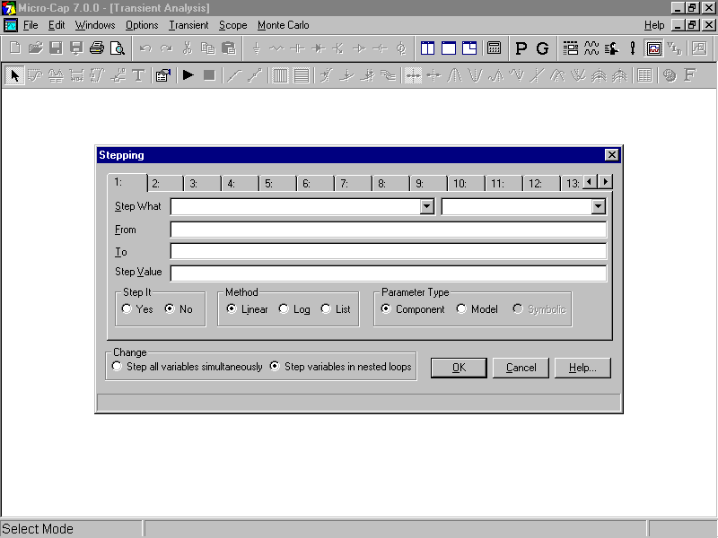The width and height of the screenshot is (718, 538).
Task: Click the bold G toolbar icon
Action: (542, 48)
